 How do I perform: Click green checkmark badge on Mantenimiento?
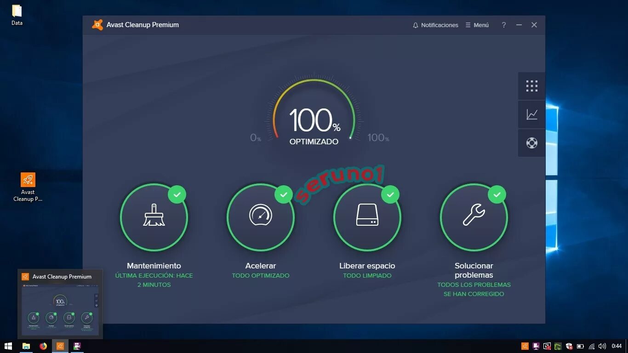coord(177,194)
